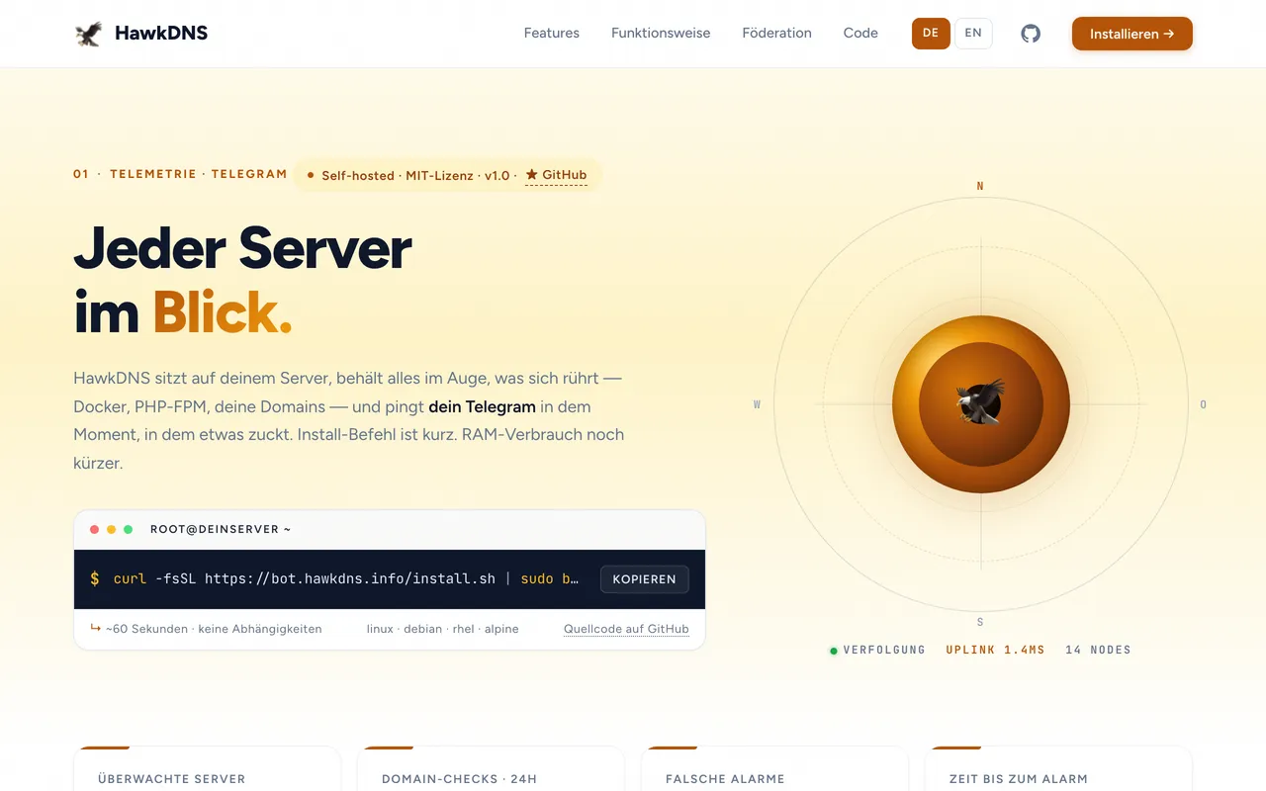Image resolution: width=1266 pixels, height=791 pixels.
Task: Open the GitHub icon in the navbar
Action: coord(1031,34)
